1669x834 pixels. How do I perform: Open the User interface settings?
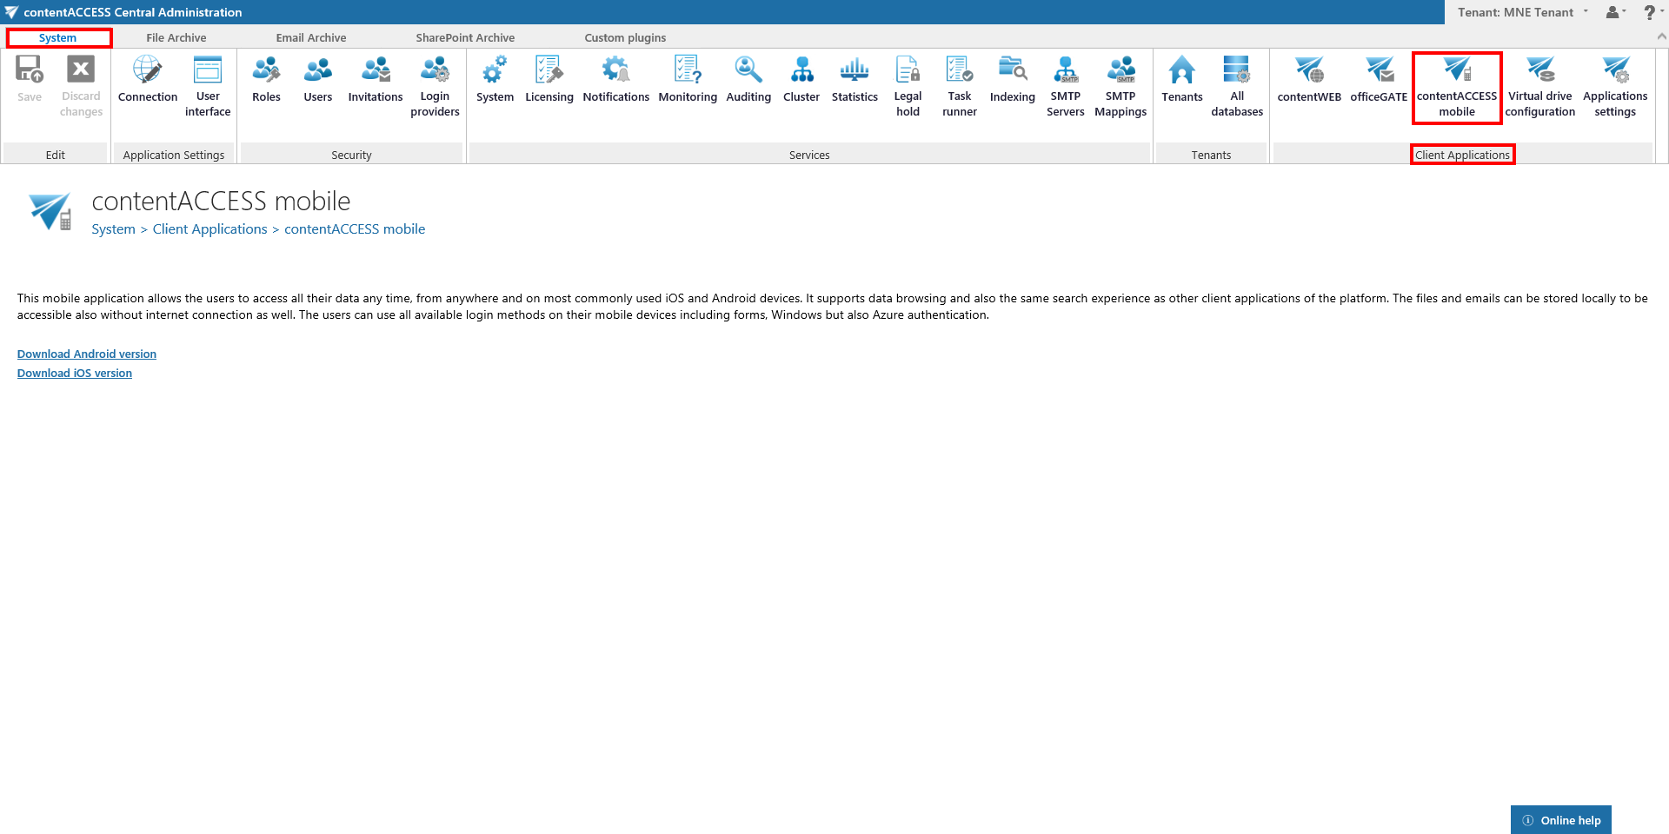pos(208,86)
